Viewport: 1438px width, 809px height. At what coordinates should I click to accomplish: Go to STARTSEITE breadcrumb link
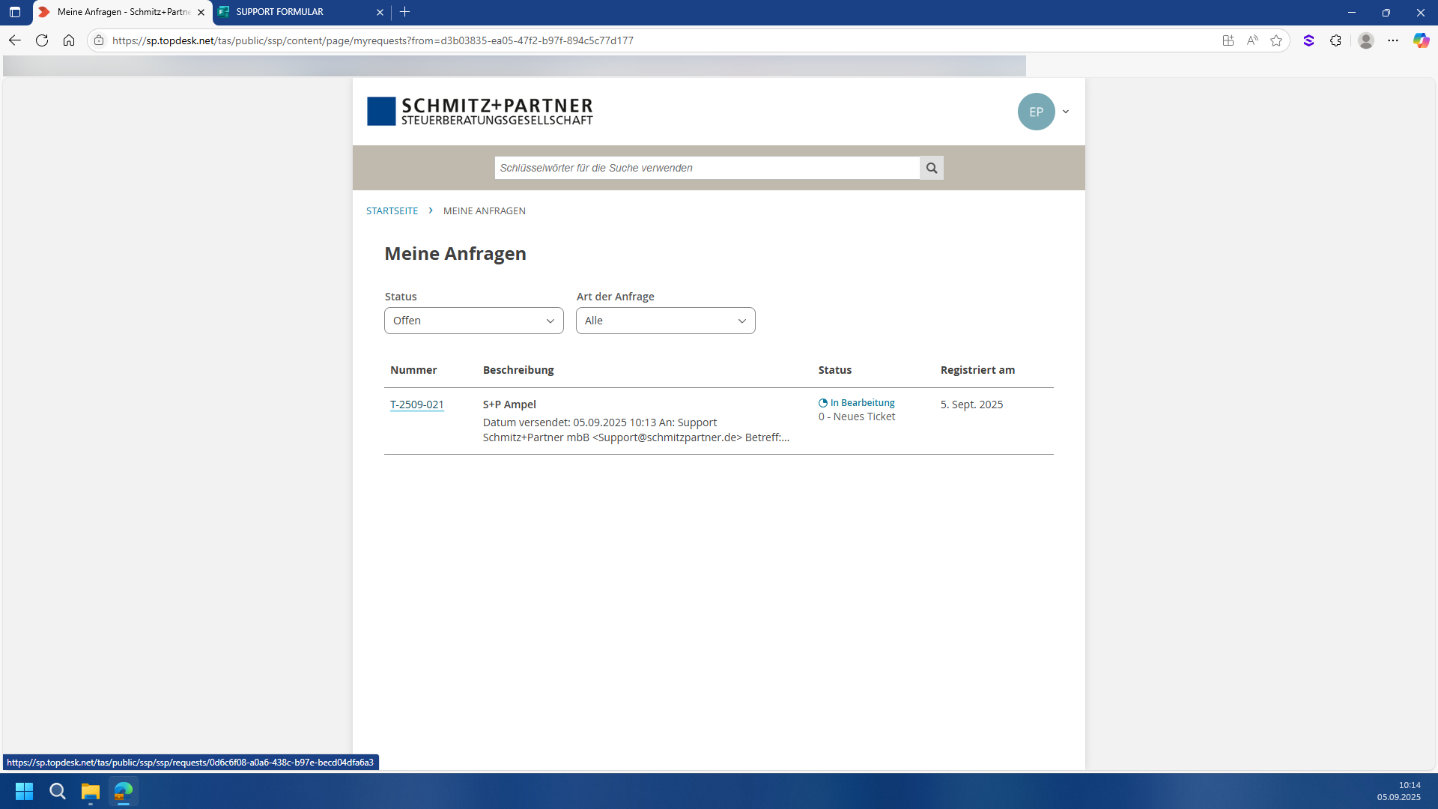(392, 211)
